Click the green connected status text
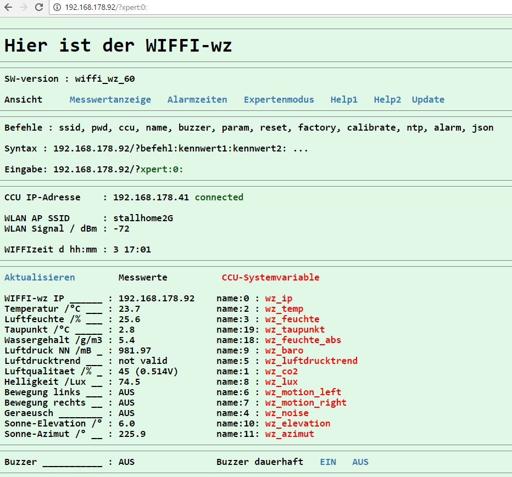This screenshot has width=512, height=477. pyautogui.click(x=219, y=197)
